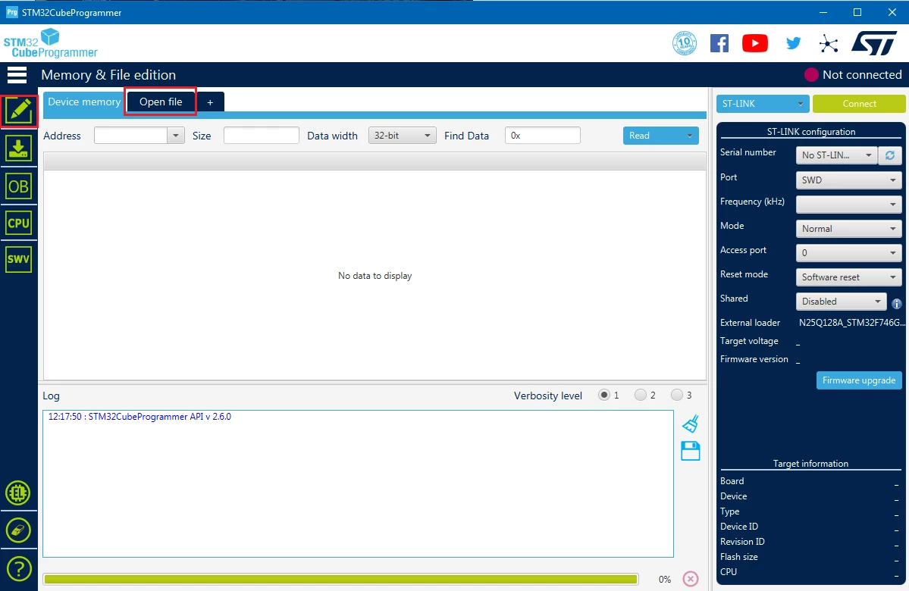This screenshot has width=909, height=591.
Task: Open the ST-LINK interface dropdown
Action: click(763, 104)
